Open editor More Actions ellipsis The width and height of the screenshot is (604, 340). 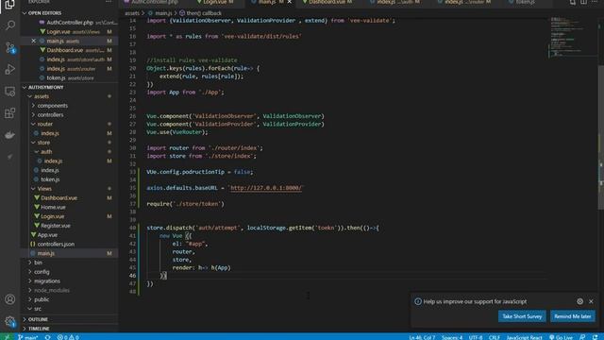coord(595,2)
